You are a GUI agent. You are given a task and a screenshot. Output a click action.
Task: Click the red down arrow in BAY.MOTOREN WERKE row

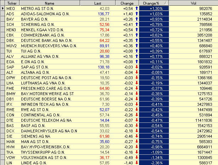point(137,93)
